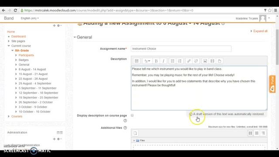Click the navigation block move icon
The width and height of the screenshot is (279, 157).
(54, 26)
